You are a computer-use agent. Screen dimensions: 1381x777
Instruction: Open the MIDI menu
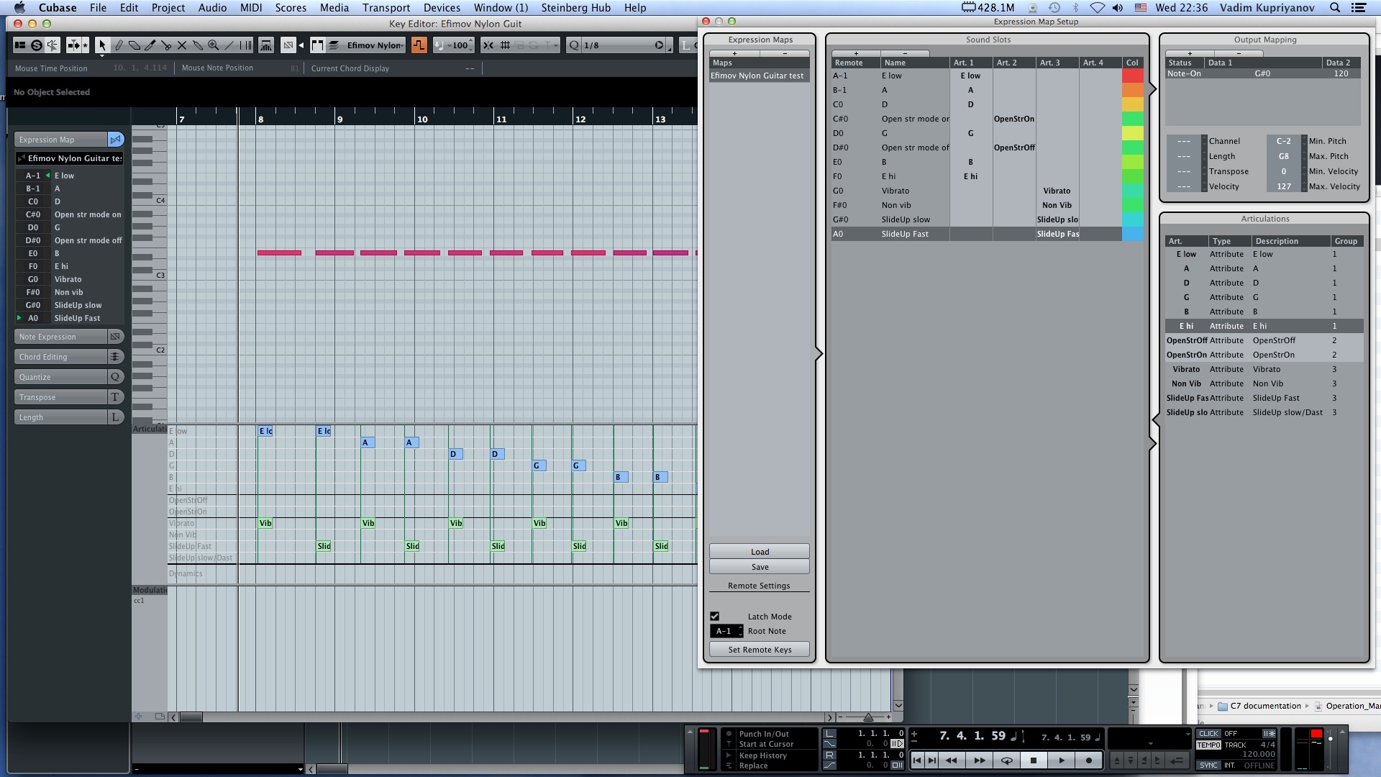click(251, 8)
